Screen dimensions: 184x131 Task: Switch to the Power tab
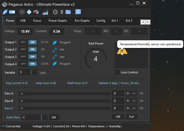click(x=10, y=21)
